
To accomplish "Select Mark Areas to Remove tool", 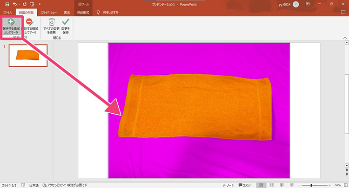I will (29, 26).
